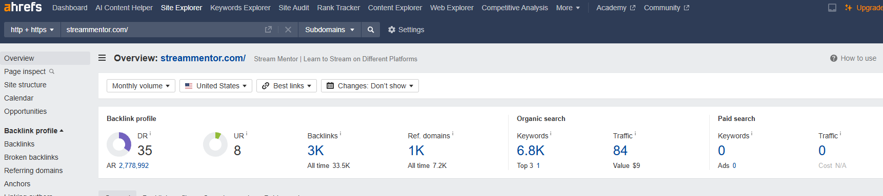Select Site structure in sidebar
The width and height of the screenshot is (883, 196).
pos(25,85)
